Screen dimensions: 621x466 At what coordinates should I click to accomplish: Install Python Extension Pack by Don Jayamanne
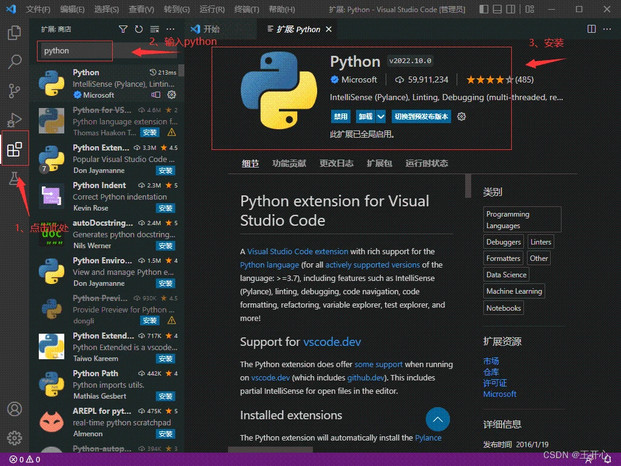pos(165,171)
